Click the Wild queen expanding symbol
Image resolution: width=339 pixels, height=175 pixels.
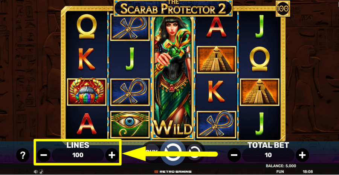point(173,78)
